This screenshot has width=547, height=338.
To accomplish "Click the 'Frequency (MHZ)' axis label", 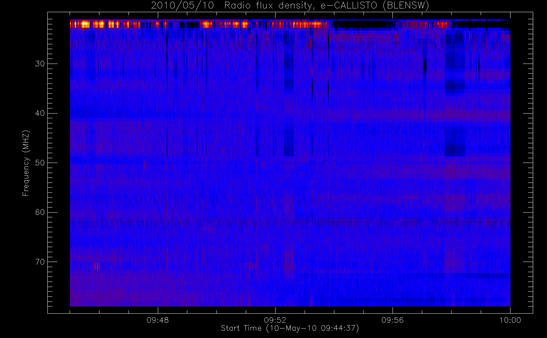I will click(26, 163).
